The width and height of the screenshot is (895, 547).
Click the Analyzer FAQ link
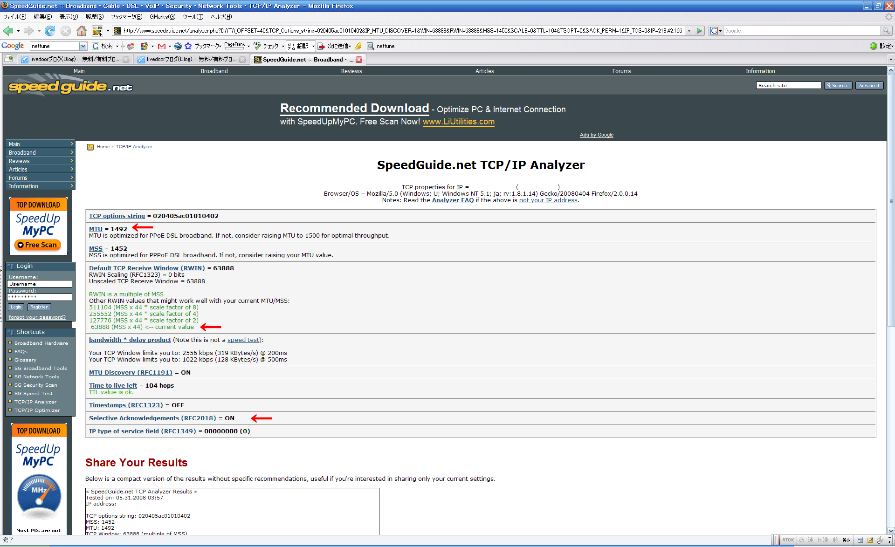pyautogui.click(x=453, y=200)
